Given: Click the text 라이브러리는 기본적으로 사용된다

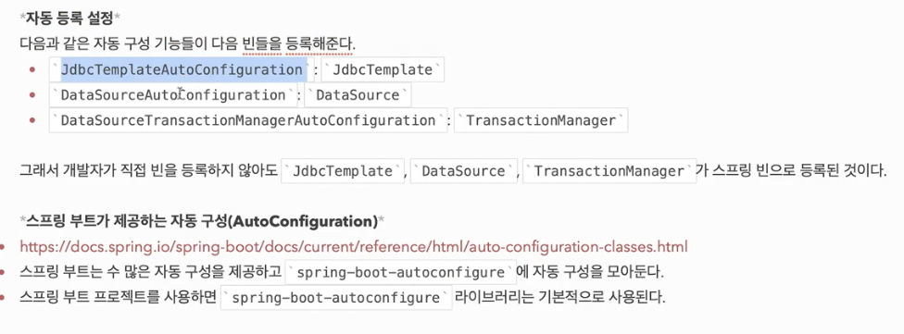Looking at the screenshot, I should click(x=559, y=298).
